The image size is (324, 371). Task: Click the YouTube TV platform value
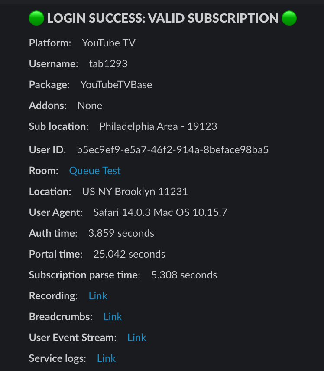click(109, 43)
